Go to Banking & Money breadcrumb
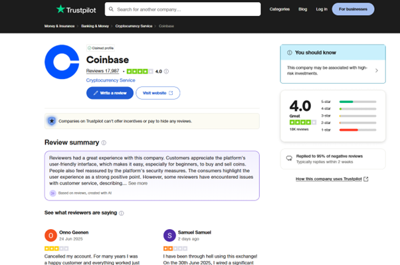The width and height of the screenshot is (400, 265). coord(95,26)
